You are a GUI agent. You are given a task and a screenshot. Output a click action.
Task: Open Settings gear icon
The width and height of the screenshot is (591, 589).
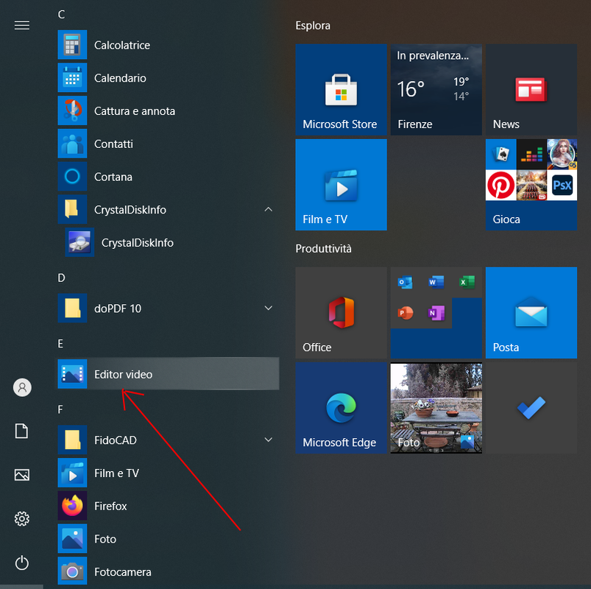pyautogui.click(x=22, y=519)
